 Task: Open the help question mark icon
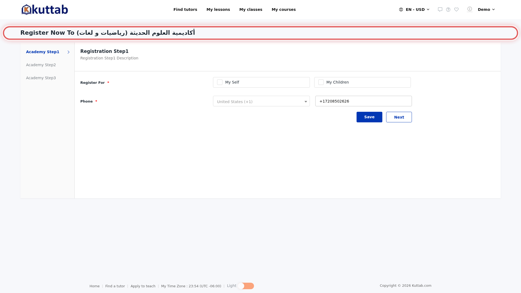(448, 9)
